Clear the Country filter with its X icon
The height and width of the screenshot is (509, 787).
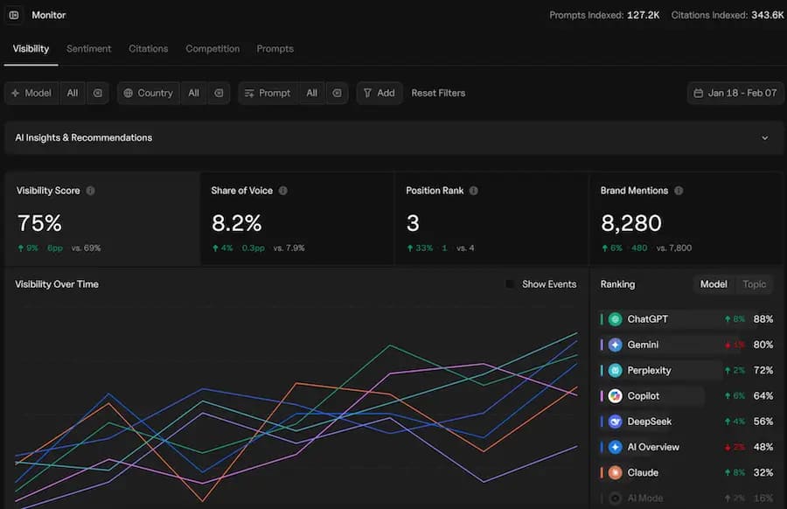(x=219, y=93)
